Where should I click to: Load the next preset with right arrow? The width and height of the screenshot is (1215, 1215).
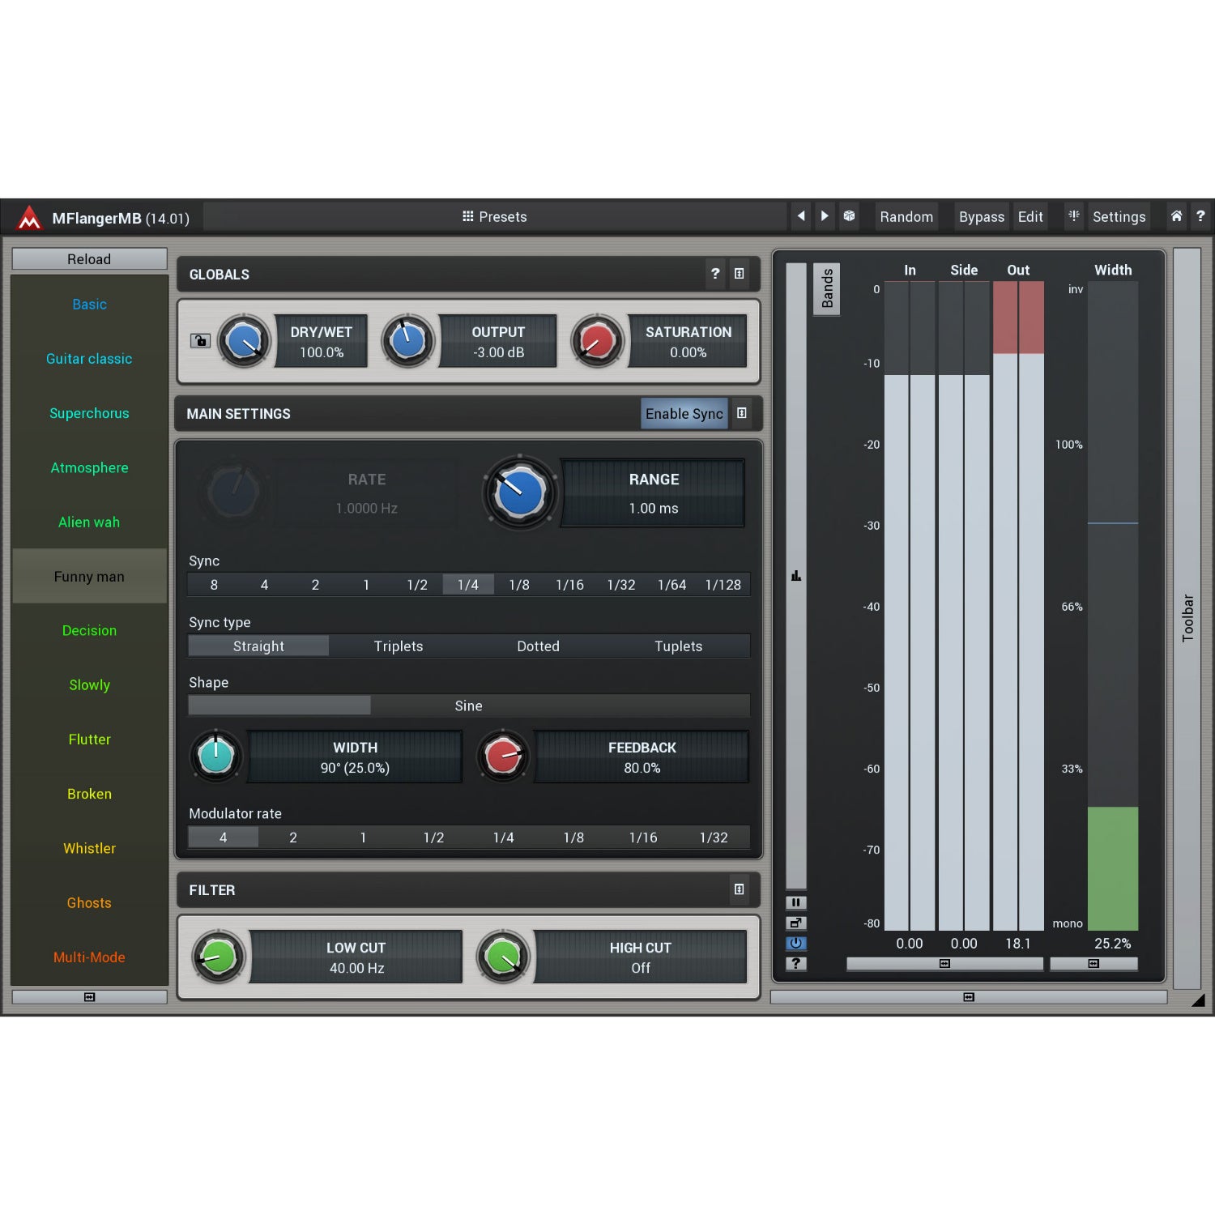coord(825,216)
